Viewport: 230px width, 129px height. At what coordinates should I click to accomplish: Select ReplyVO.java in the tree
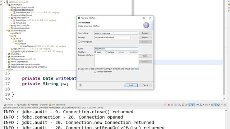[x=21, y=23]
